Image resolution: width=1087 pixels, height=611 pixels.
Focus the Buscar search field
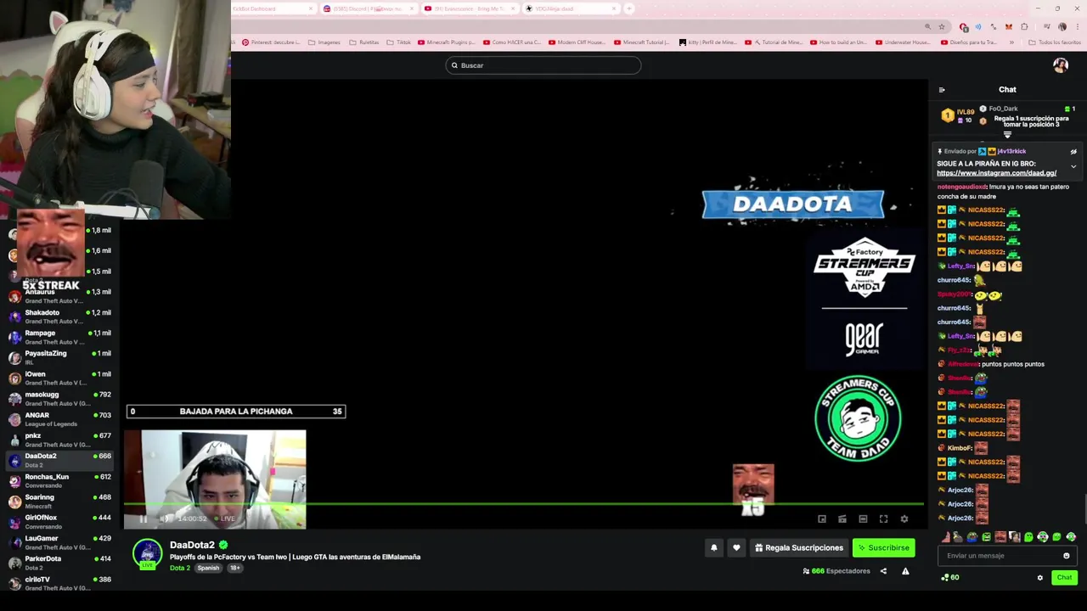pos(543,65)
